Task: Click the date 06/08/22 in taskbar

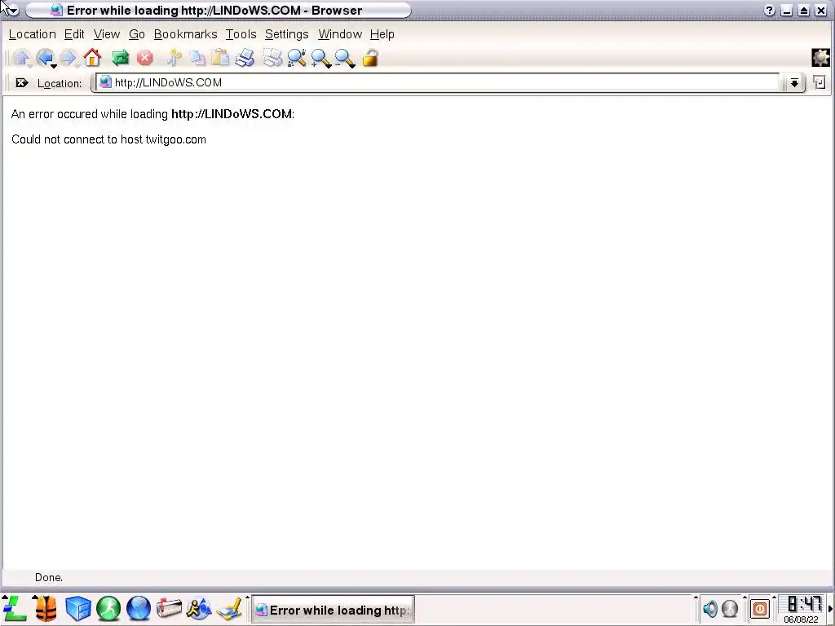Action: [x=801, y=619]
